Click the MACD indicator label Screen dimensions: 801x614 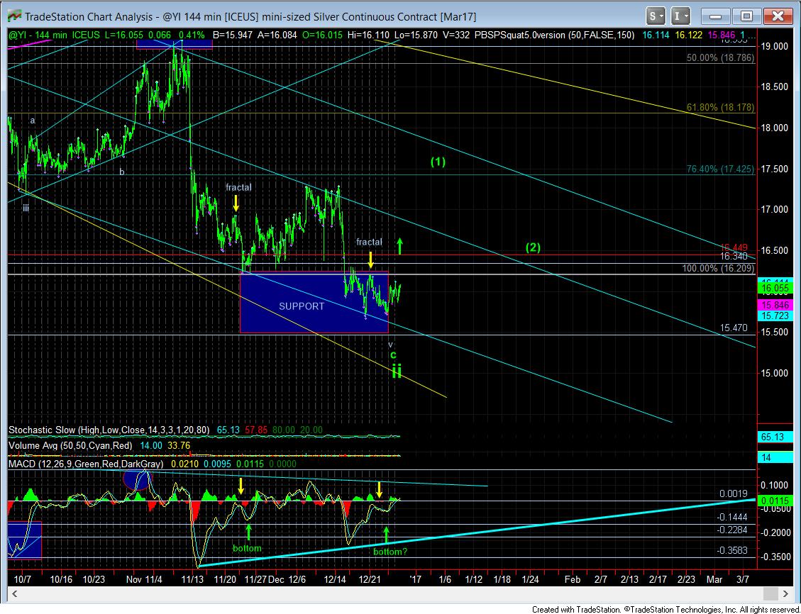coord(86,464)
